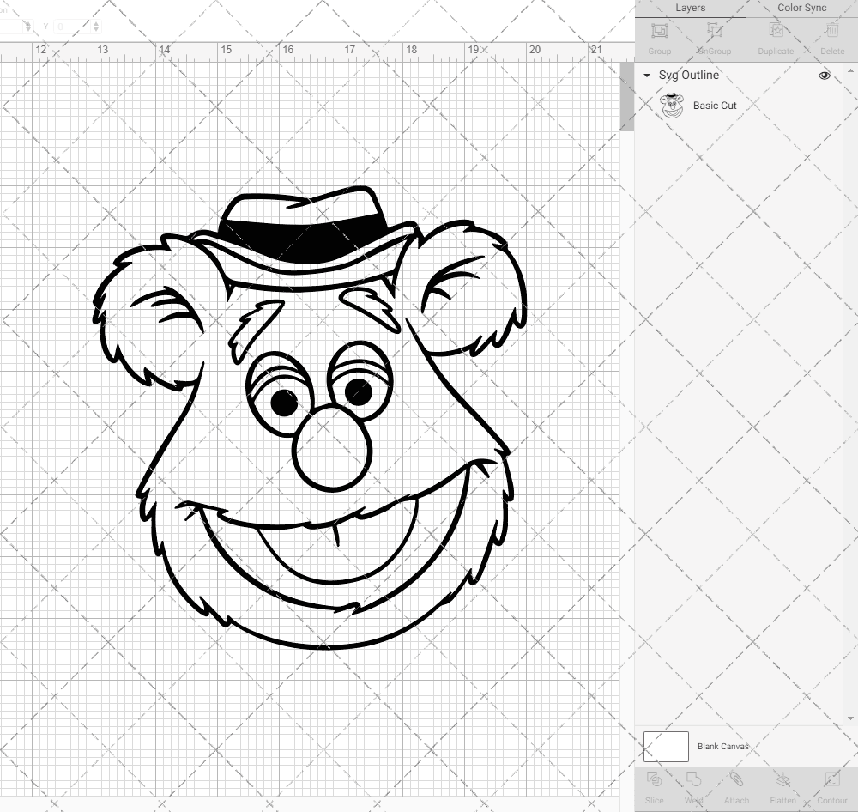Click layers panel scroll down arrow

click(x=849, y=718)
